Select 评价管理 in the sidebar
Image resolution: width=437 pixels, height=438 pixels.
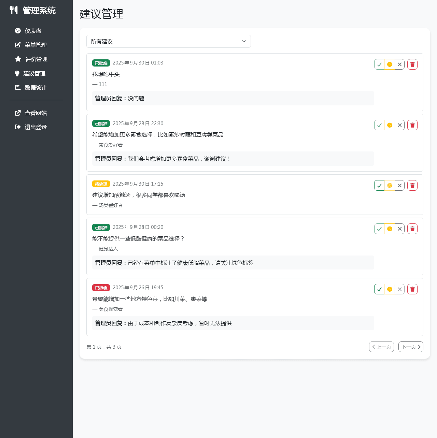coord(36,59)
